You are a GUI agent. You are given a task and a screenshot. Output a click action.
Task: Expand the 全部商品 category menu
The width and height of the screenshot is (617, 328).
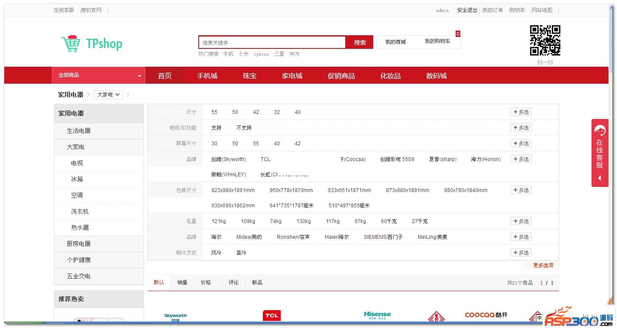pyautogui.click(x=99, y=76)
